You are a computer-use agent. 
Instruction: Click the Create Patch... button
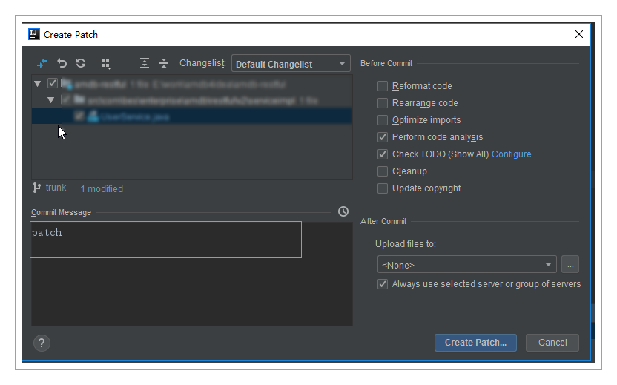(x=475, y=343)
